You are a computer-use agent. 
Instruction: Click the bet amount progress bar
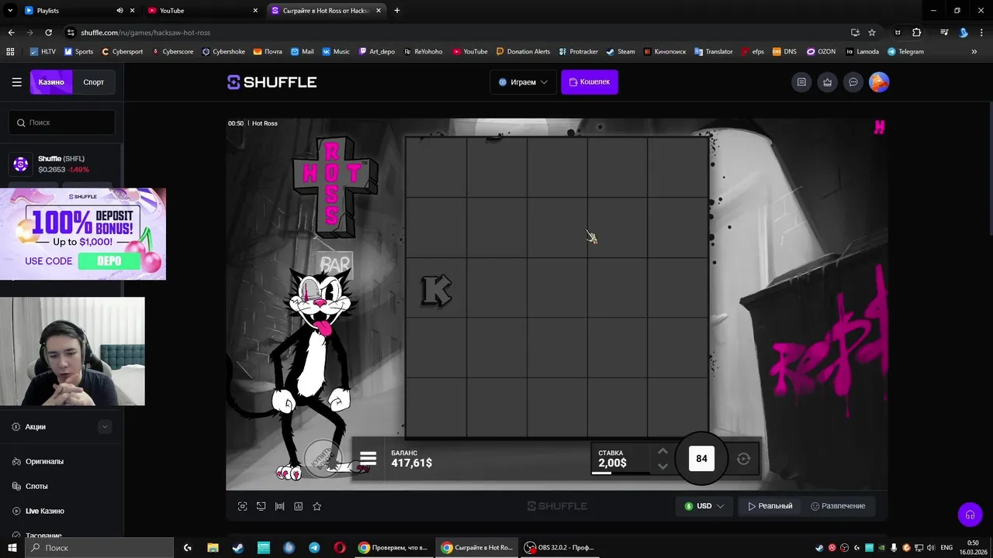tap(620, 472)
